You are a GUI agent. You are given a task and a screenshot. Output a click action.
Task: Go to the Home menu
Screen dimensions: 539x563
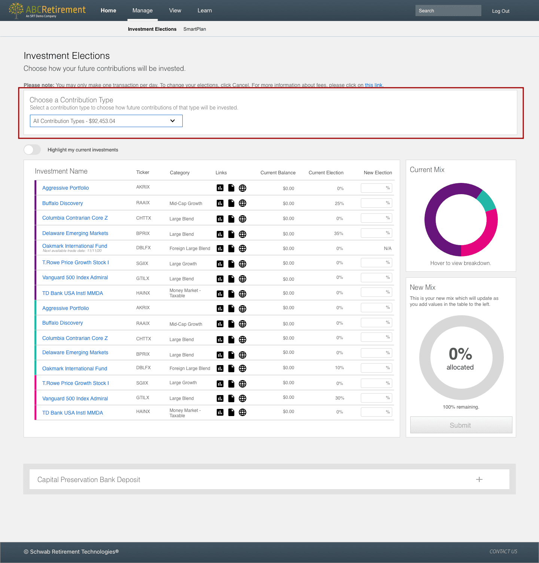109,10
